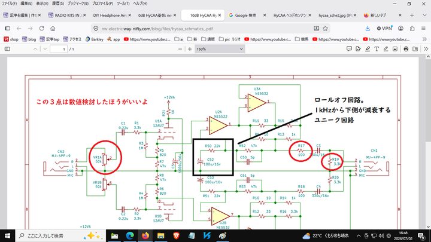
Task: Click the shield tracking protection icon
Action: pos(96,29)
